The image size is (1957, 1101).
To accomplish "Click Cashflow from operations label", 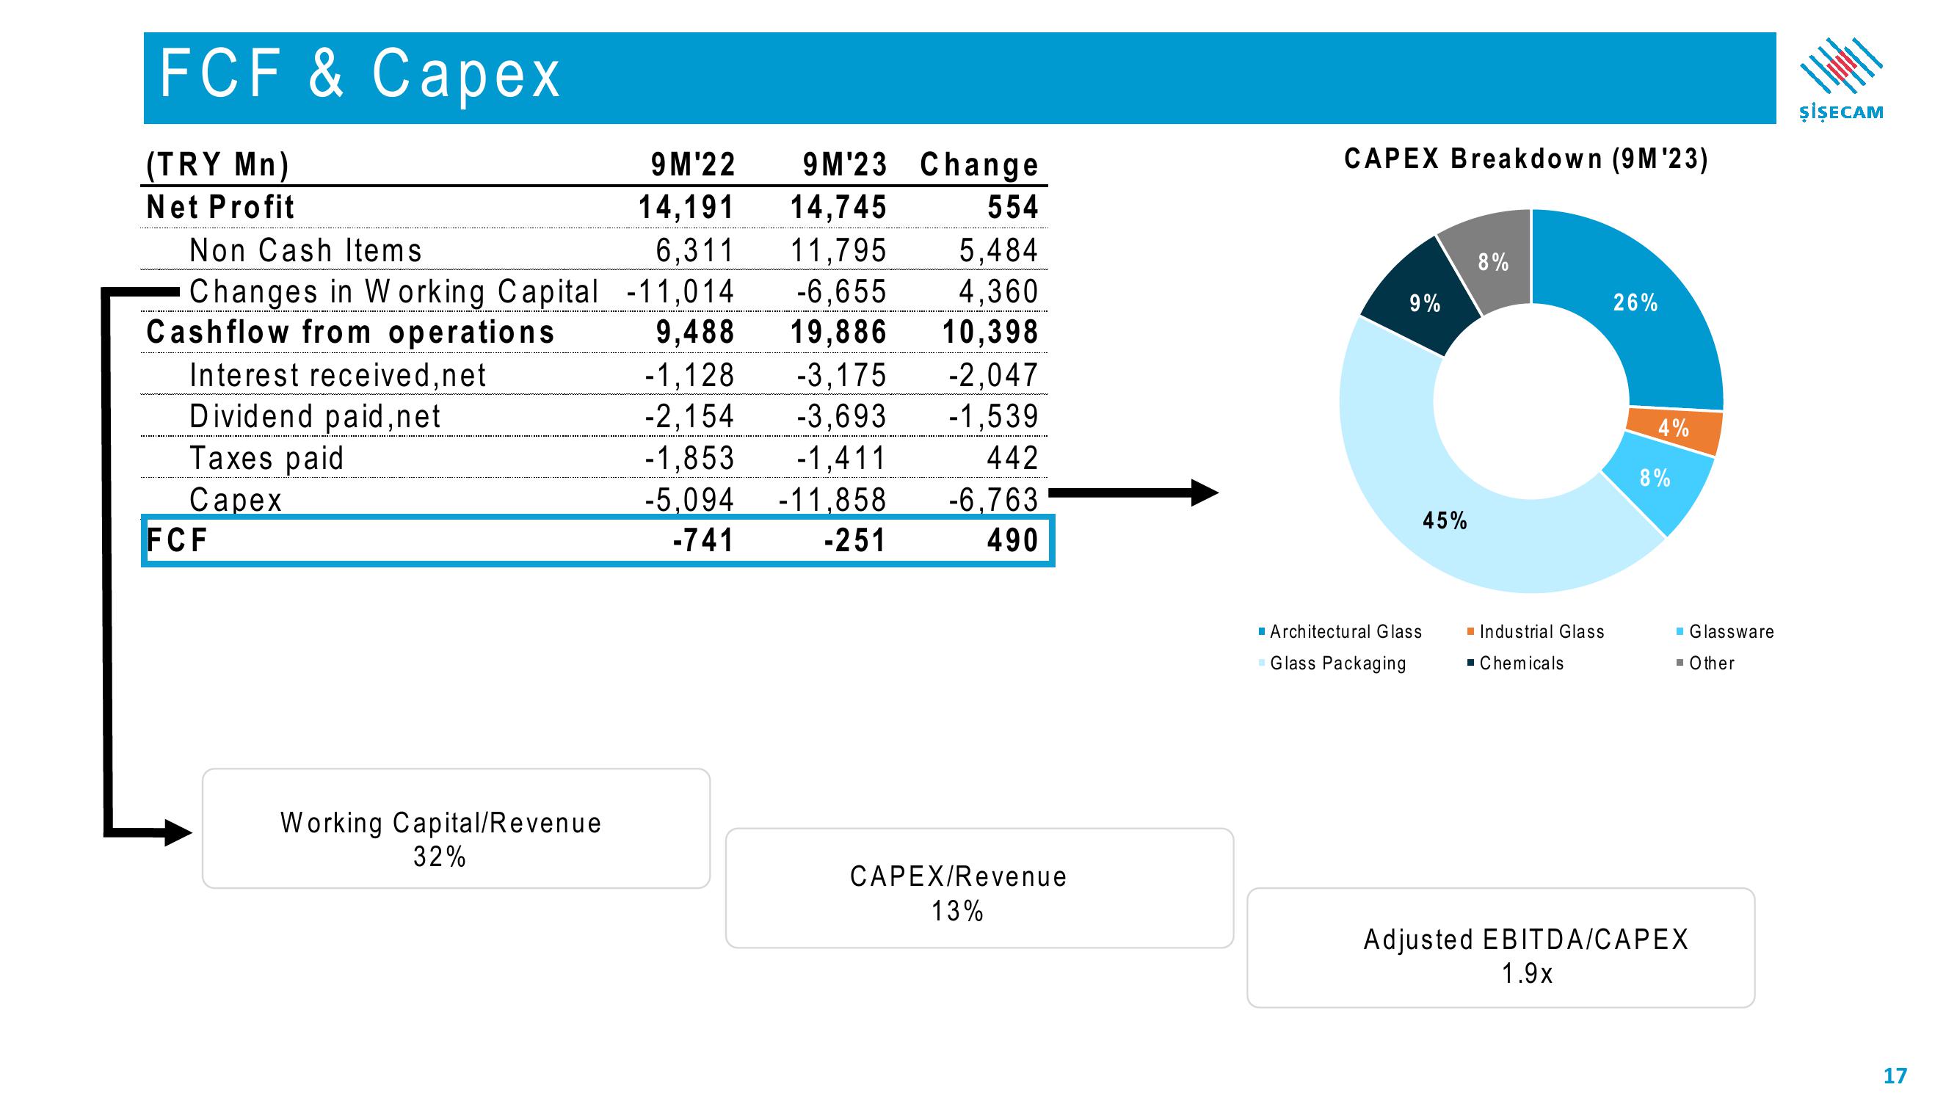I will click(350, 332).
